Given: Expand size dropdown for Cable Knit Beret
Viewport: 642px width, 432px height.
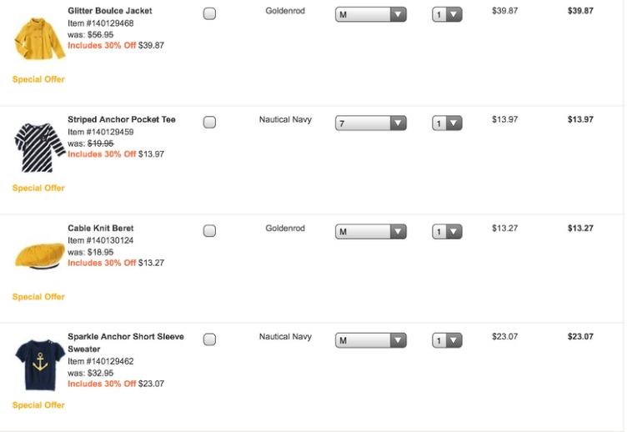Looking at the screenshot, I should [x=370, y=232].
